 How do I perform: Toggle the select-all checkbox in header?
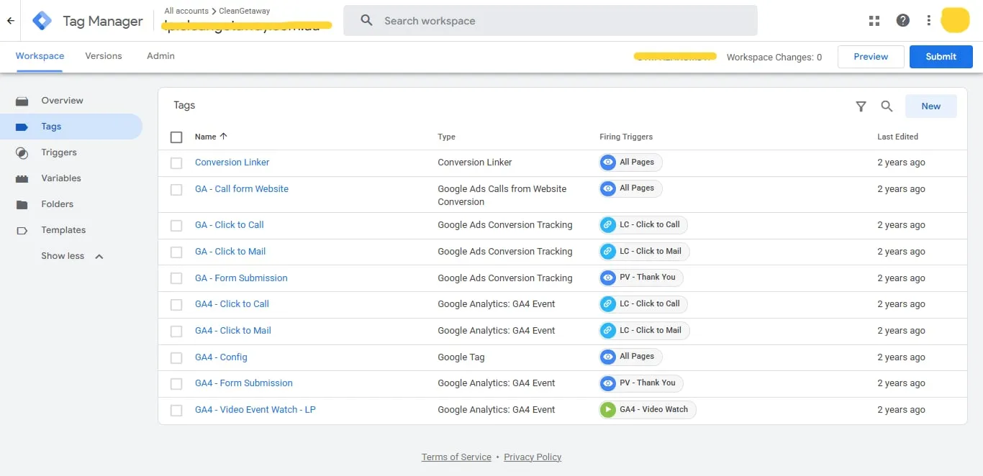coord(176,137)
